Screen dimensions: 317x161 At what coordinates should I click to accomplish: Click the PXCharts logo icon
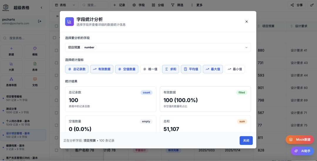tap(6, 8)
